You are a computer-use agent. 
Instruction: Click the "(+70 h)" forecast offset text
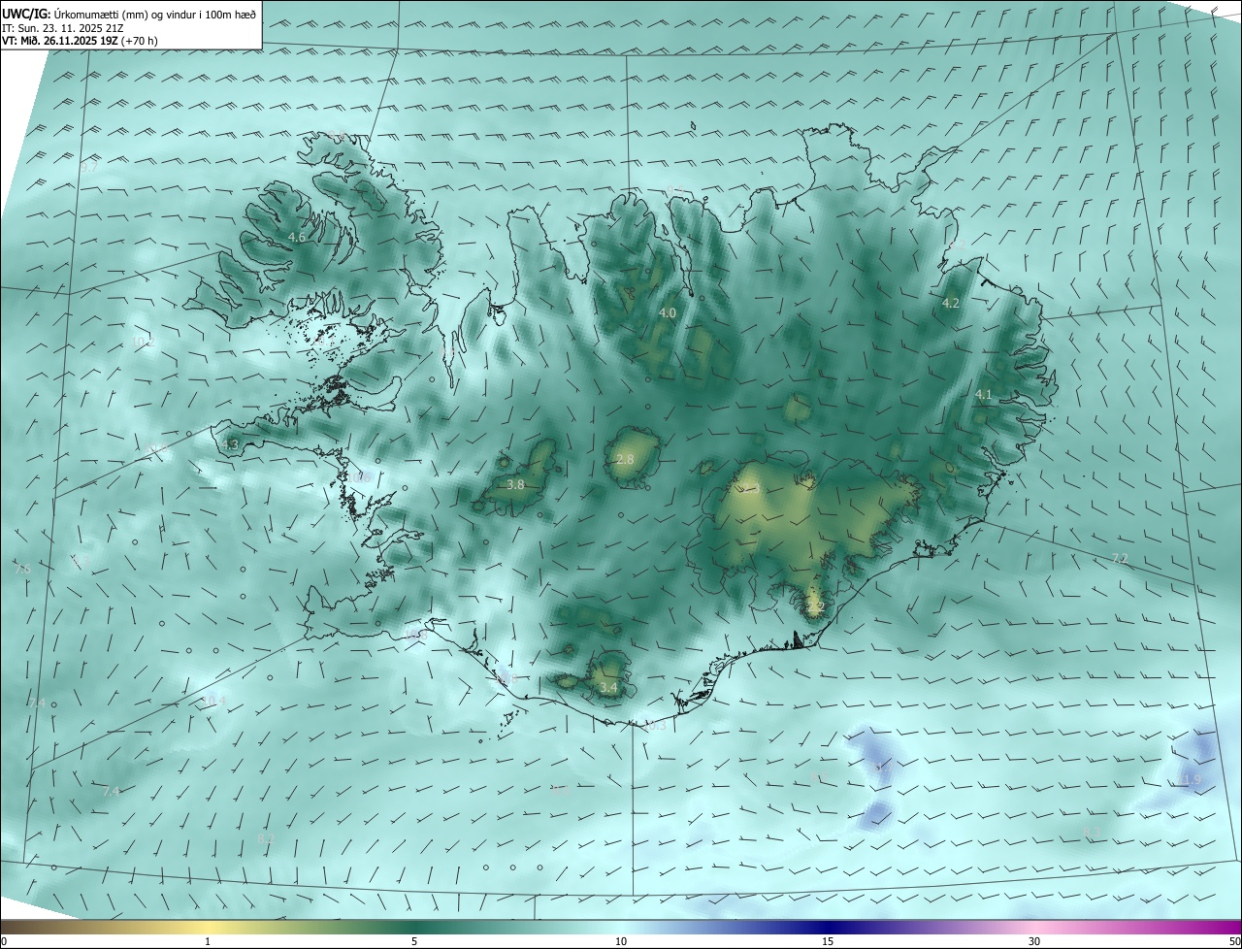[140, 41]
